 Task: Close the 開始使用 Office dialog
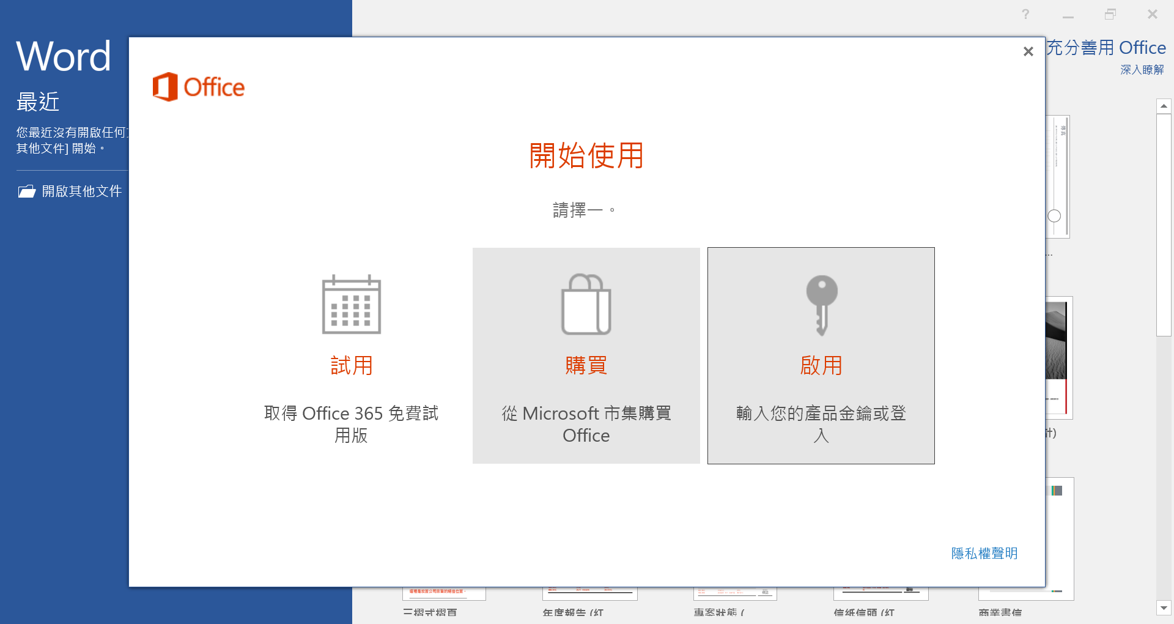coord(1028,51)
